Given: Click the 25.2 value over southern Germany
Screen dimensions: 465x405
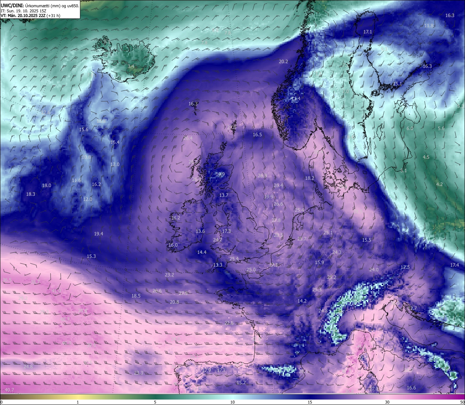Looking at the screenshot, I should 332,277.
